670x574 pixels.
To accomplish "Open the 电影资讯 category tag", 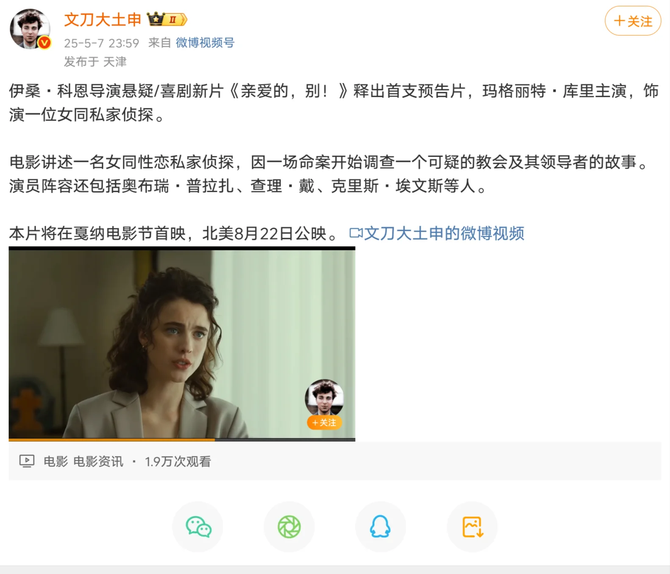I will 98,461.
